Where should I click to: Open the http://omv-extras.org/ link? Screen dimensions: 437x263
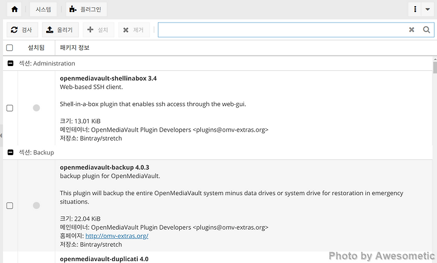[117, 236]
